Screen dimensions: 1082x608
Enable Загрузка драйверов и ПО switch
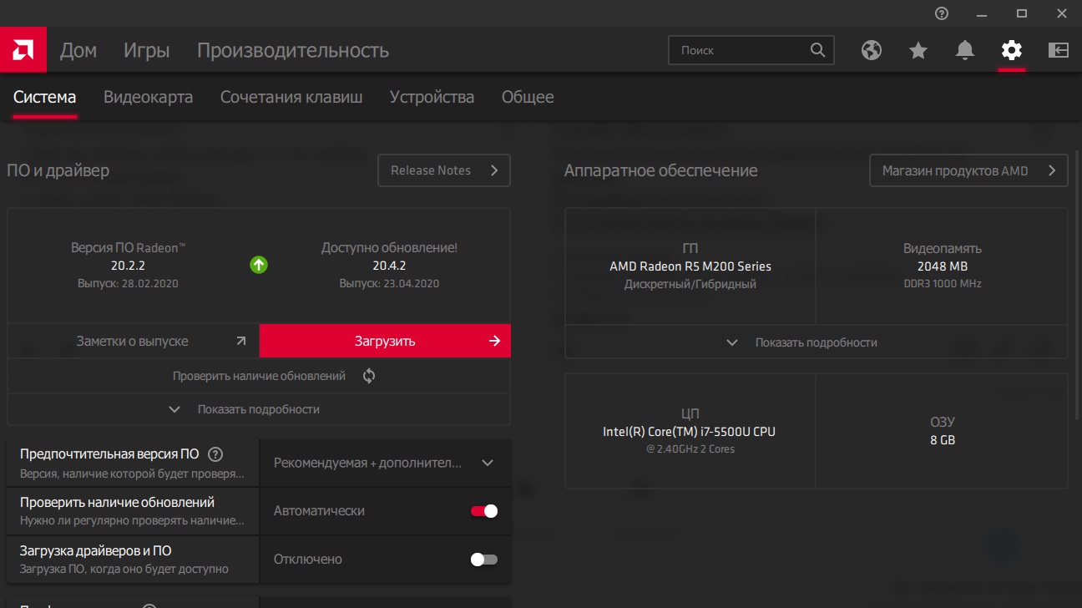pos(484,560)
